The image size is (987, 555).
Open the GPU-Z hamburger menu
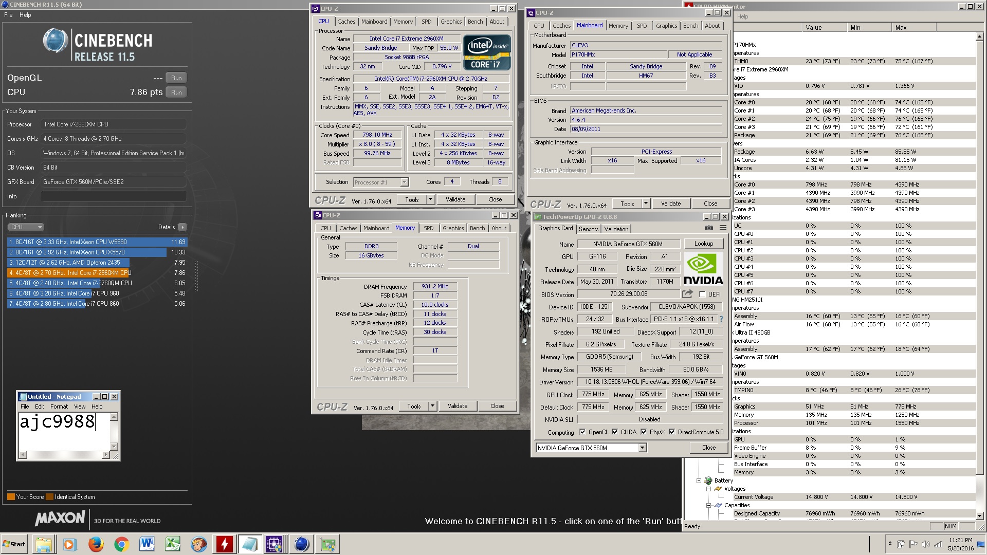723,228
